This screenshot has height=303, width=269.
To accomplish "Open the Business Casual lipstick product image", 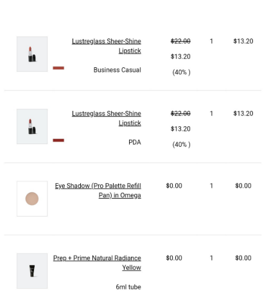I will 32,54.
